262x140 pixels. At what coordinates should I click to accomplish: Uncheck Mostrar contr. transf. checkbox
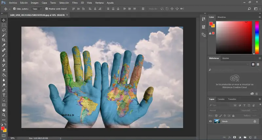pos(46,9)
